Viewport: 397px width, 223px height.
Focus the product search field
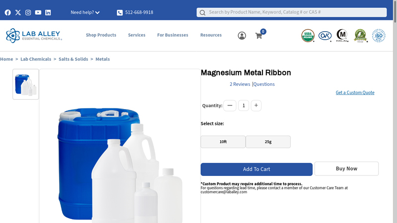(x=291, y=12)
